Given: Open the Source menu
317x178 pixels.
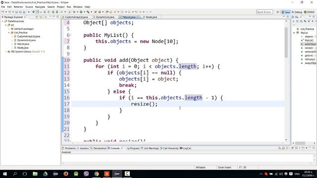Looking at the screenshot, I should [x=29, y=7].
